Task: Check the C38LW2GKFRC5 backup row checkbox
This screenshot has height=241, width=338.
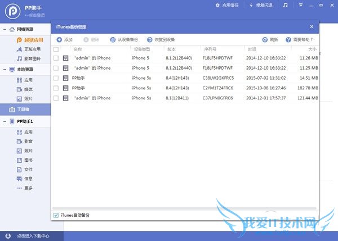Action: pos(56,78)
